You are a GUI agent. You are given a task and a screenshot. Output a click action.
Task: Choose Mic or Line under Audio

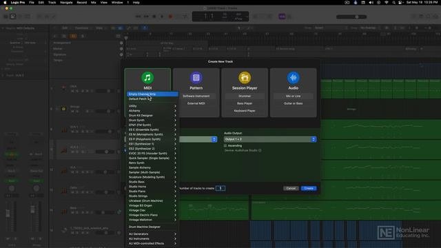tap(293, 96)
